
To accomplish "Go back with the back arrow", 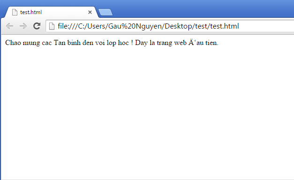I will (x=9, y=26).
